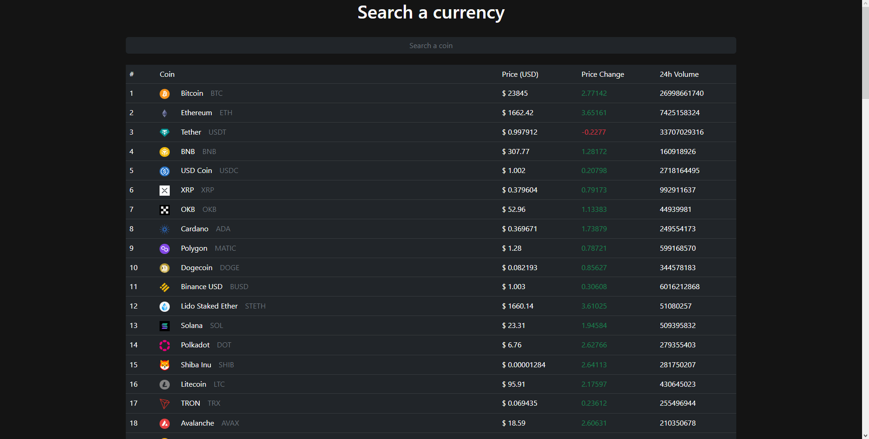869x439 pixels.
Task: Click the Polygon purple icon
Action: click(x=165, y=249)
